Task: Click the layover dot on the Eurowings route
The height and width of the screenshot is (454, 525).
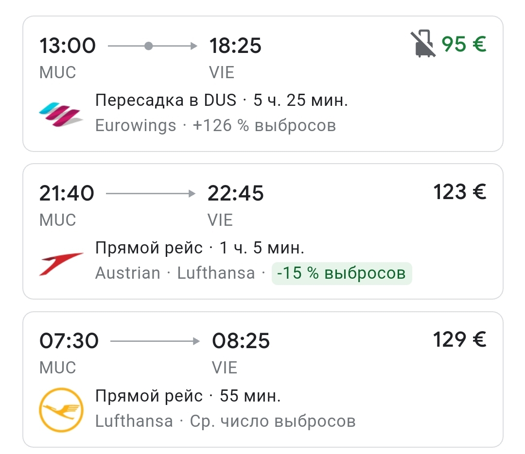Action: [x=149, y=46]
